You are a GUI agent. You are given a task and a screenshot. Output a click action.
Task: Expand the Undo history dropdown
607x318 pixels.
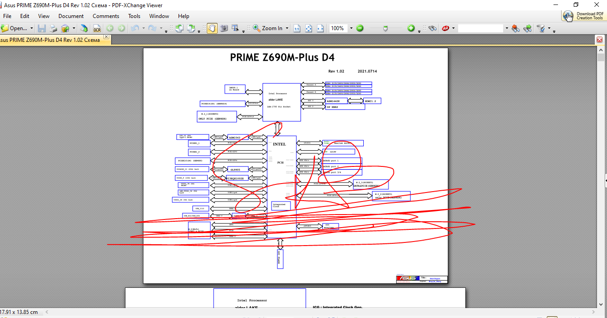143,28
